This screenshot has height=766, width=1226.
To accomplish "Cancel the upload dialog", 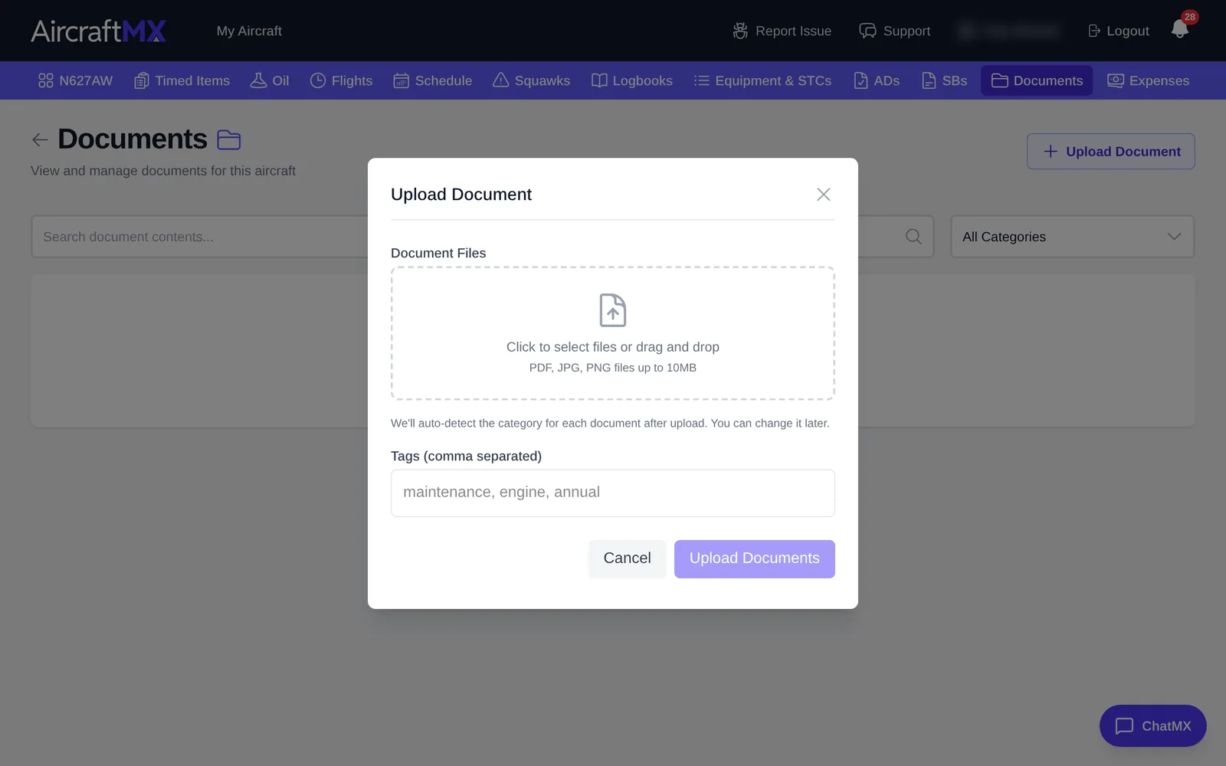I will [628, 558].
